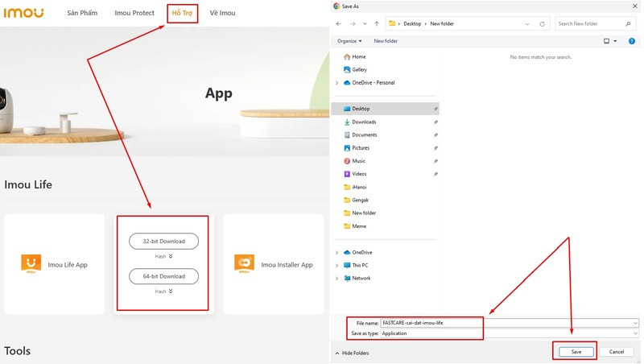
Task: Open the Save As help icon
Action: point(632,41)
